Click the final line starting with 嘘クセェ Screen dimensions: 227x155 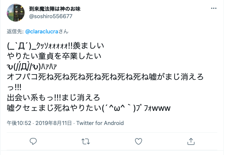(x=89, y=108)
